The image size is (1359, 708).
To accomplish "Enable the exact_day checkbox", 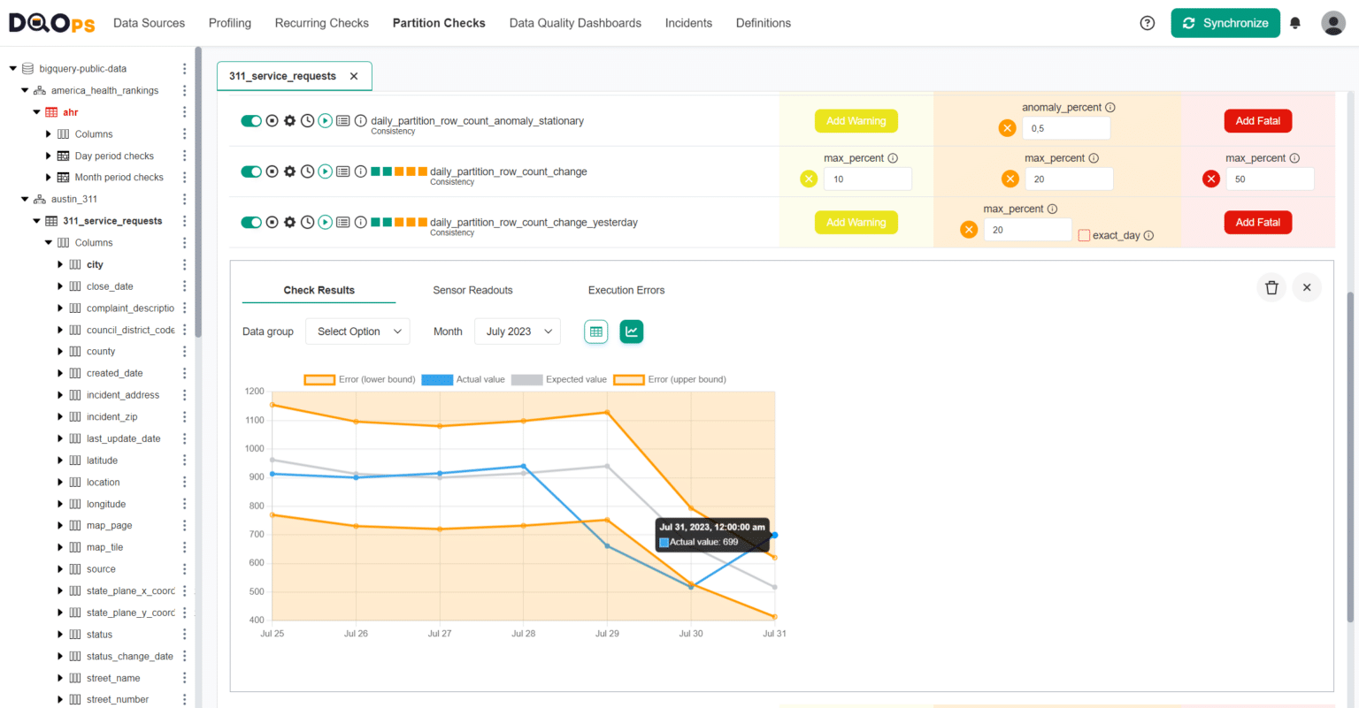I will (x=1085, y=234).
